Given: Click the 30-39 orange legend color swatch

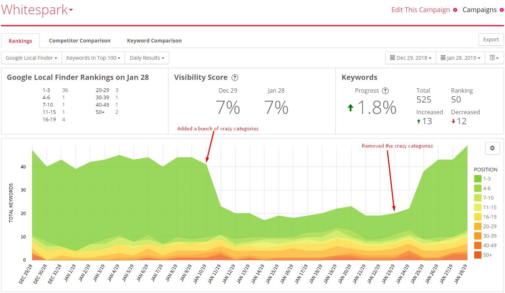Looking at the screenshot, I should click(478, 236).
